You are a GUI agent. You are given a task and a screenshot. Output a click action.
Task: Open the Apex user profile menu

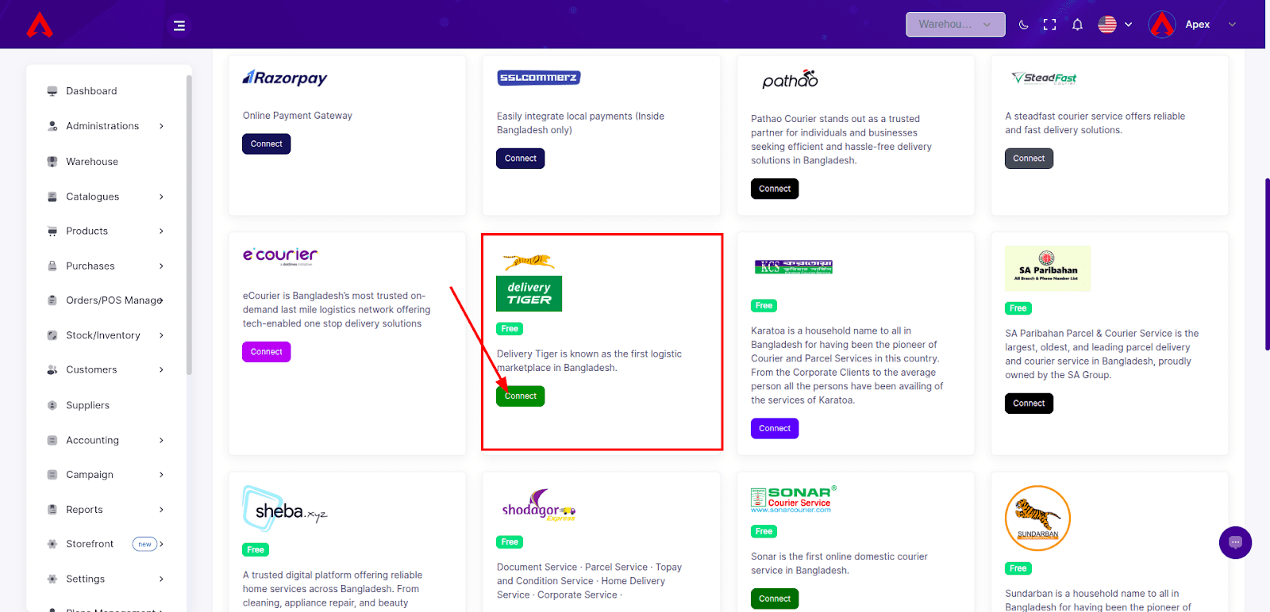[1193, 25]
